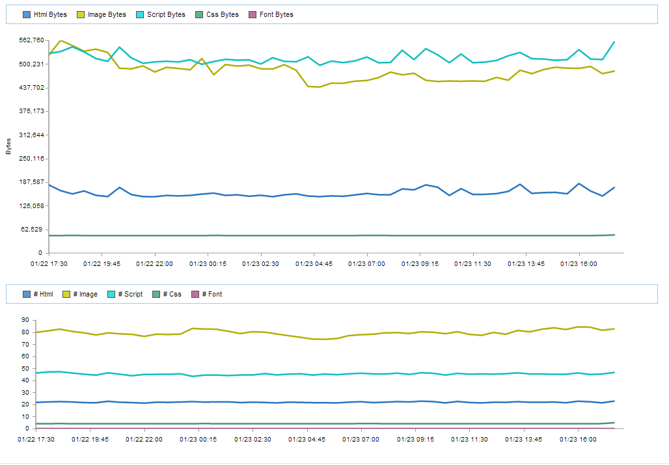Toggle the # Css legend label
This screenshot has width=669, height=465.
click(172, 295)
